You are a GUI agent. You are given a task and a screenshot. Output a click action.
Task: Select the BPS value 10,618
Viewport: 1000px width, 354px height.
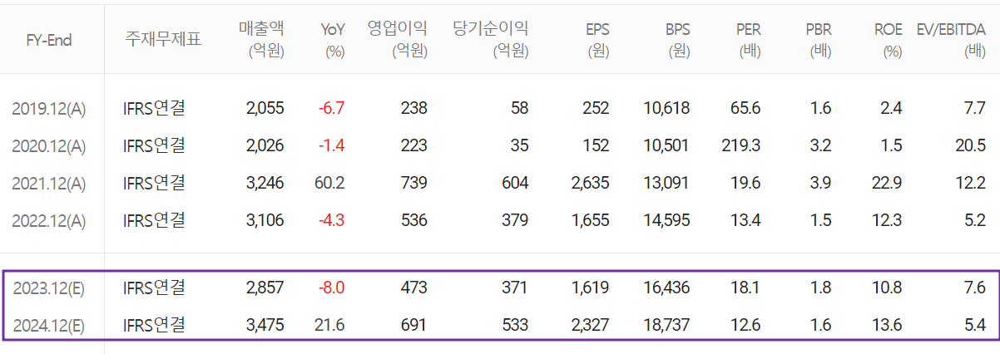click(666, 108)
